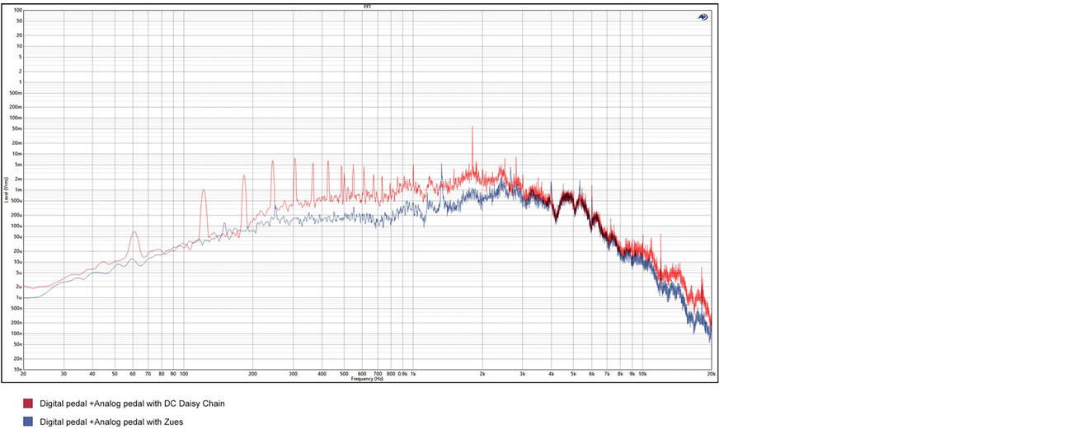Click the 100 tick at top of level axis

click(x=17, y=11)
